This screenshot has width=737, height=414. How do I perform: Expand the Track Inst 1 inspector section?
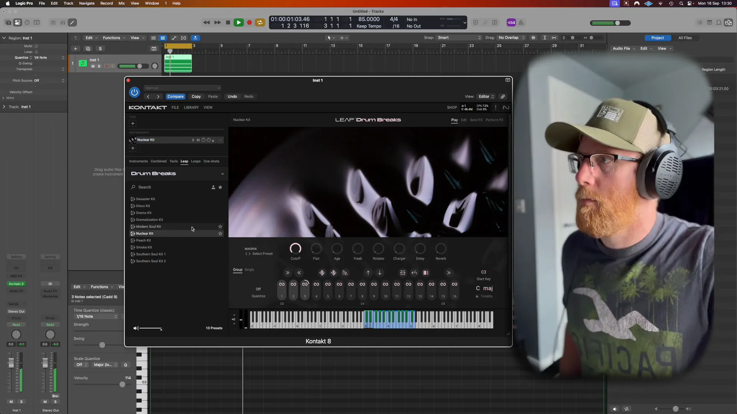(4, 107)
